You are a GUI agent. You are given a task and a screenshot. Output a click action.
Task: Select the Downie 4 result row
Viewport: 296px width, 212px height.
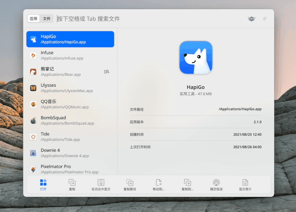[x=70, y=153]
